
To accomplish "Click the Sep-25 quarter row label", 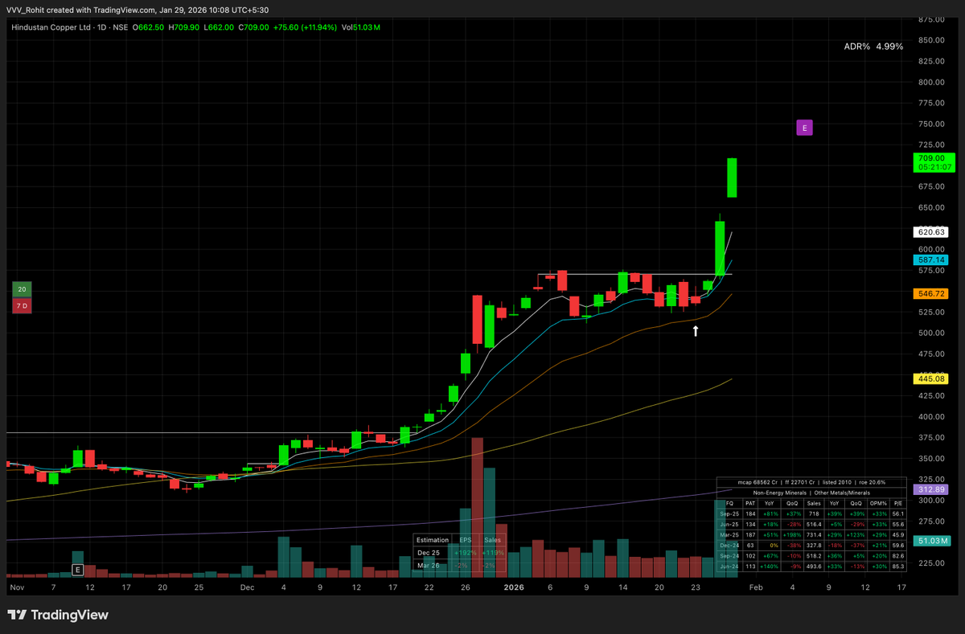I will 729,514.
